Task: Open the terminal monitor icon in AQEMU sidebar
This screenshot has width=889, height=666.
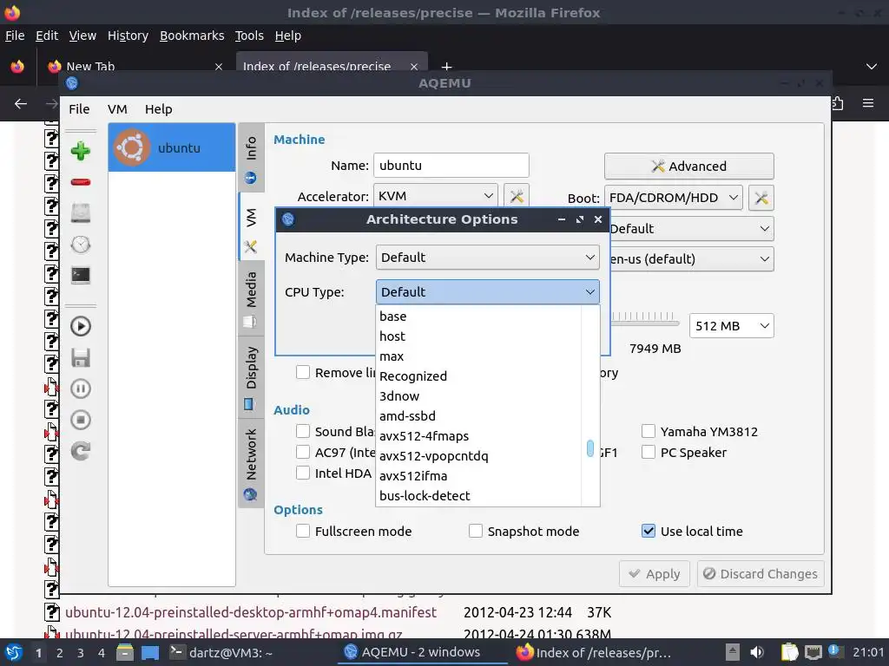Action: (81, 275)
